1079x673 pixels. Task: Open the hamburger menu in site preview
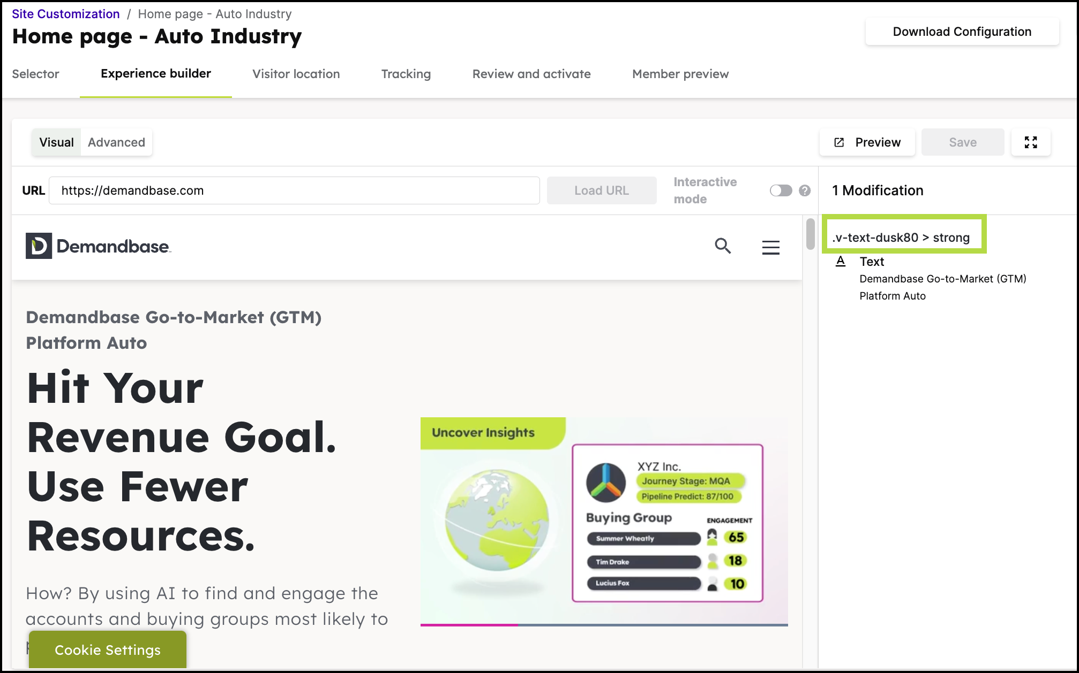pyautogui.click(x=770, y=247)
